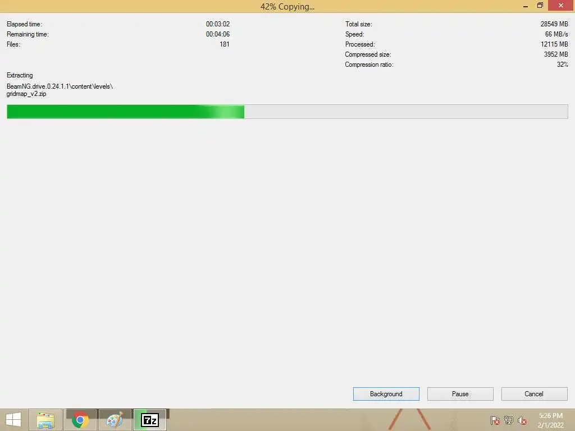The image size is (575, 431).
Task: Select the elapsed time value 00:03:02
Action: (218, 24)
